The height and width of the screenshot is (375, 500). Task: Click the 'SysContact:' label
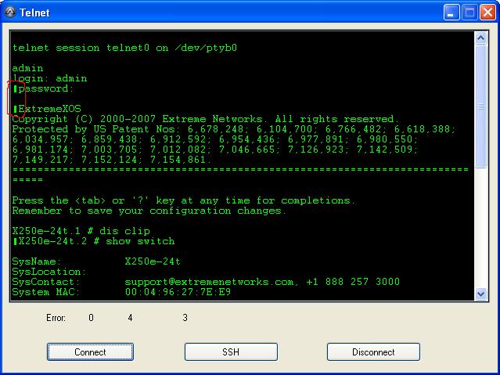pos(46,282)
